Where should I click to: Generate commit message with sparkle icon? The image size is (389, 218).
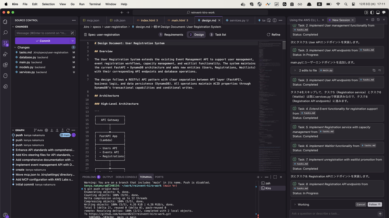[72, 33]
